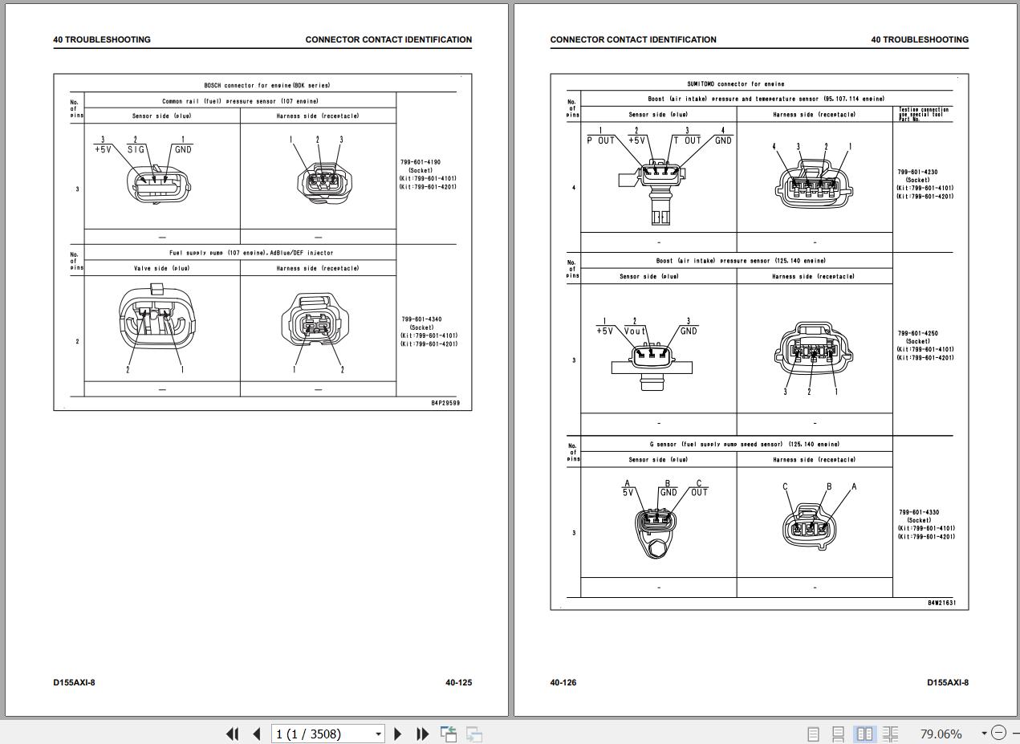Viewport: 1020px width, 744px height.
Task: Click "40 TROUBLESHOOTING" header on the right page
Action: tap(920, 39)
